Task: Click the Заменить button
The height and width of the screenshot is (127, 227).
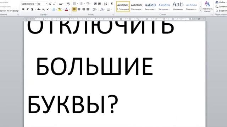Action: [221, 6]
